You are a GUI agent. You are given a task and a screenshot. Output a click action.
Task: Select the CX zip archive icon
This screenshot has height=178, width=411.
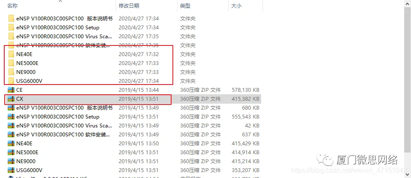[11, 99]
